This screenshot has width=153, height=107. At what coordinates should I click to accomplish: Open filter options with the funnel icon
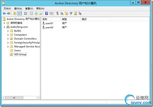(71, 13)
